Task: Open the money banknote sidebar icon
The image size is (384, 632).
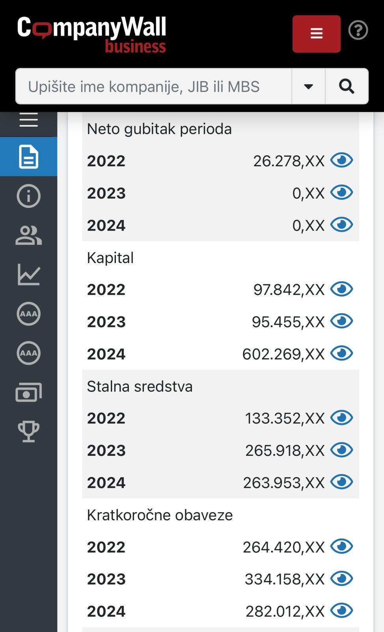Action: point(28,392)
